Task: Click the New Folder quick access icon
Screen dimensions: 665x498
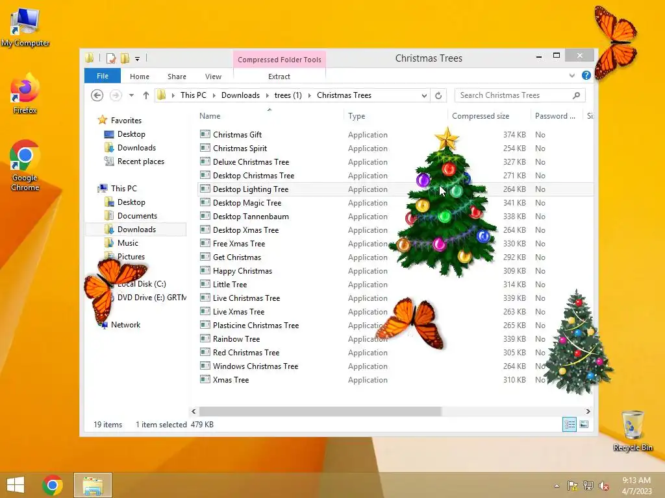Action: click(x=125, y=58)
